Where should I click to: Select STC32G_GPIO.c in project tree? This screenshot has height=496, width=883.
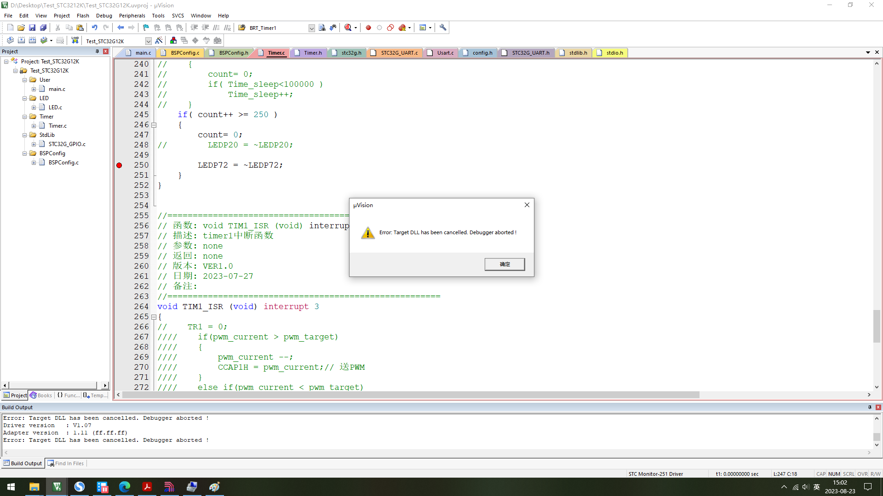[67, 144]
